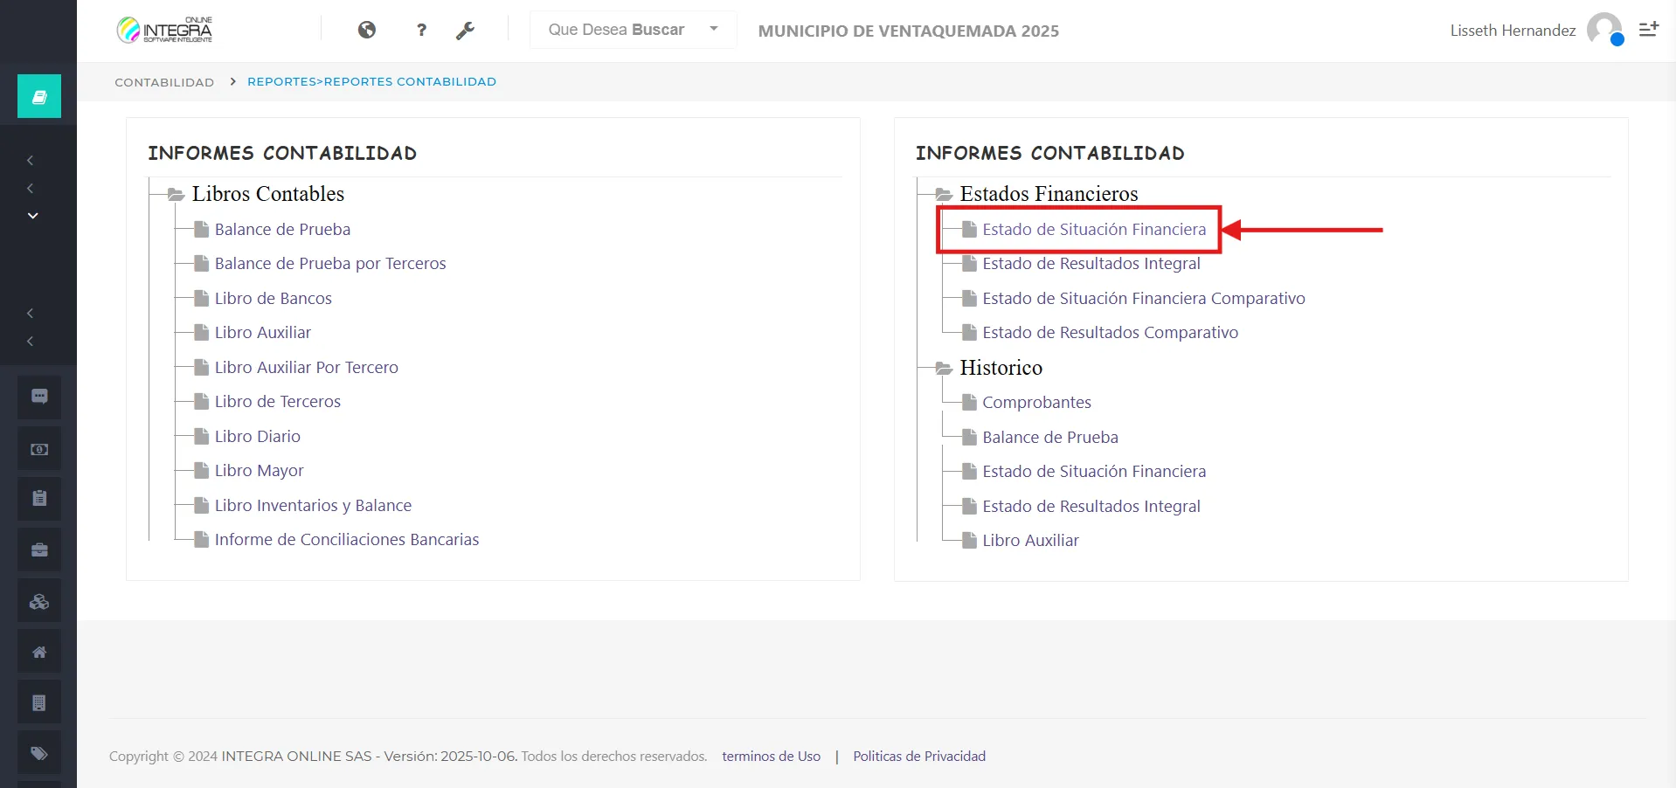
Task: Click the globe icon in top toolbar
Action: point(367,31)
